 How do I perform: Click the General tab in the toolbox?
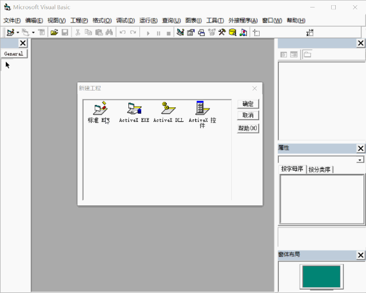click(14, 53)
